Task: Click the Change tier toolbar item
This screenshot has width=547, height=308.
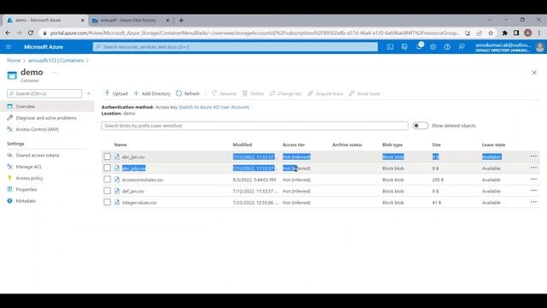Action: (285, 93)
